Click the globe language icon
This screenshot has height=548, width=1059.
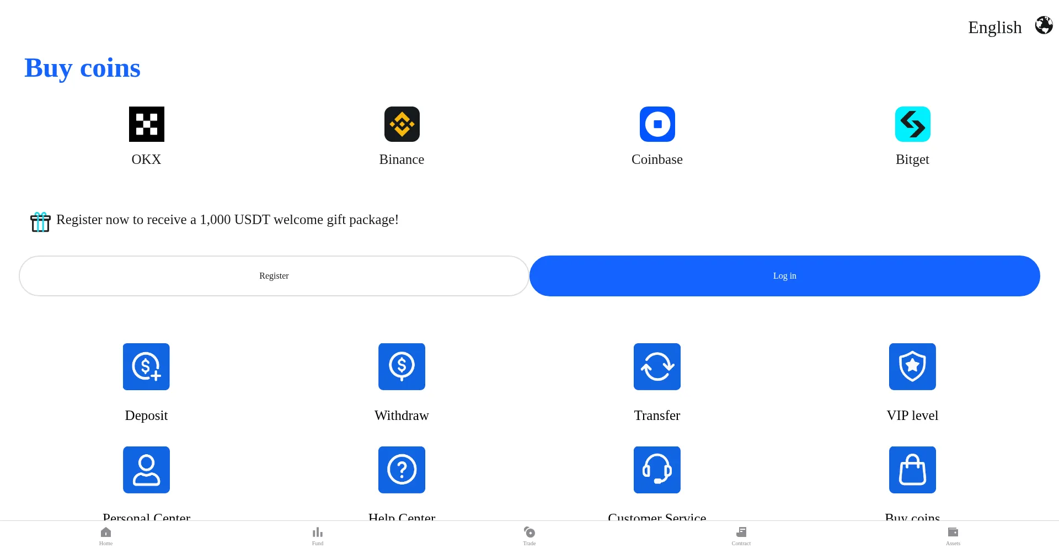click(x=1044, y=25)
